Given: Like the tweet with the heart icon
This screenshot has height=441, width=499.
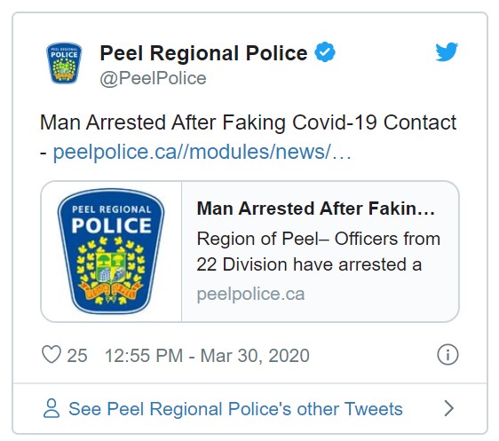Looking at the screenshot, I should (51, 354).
